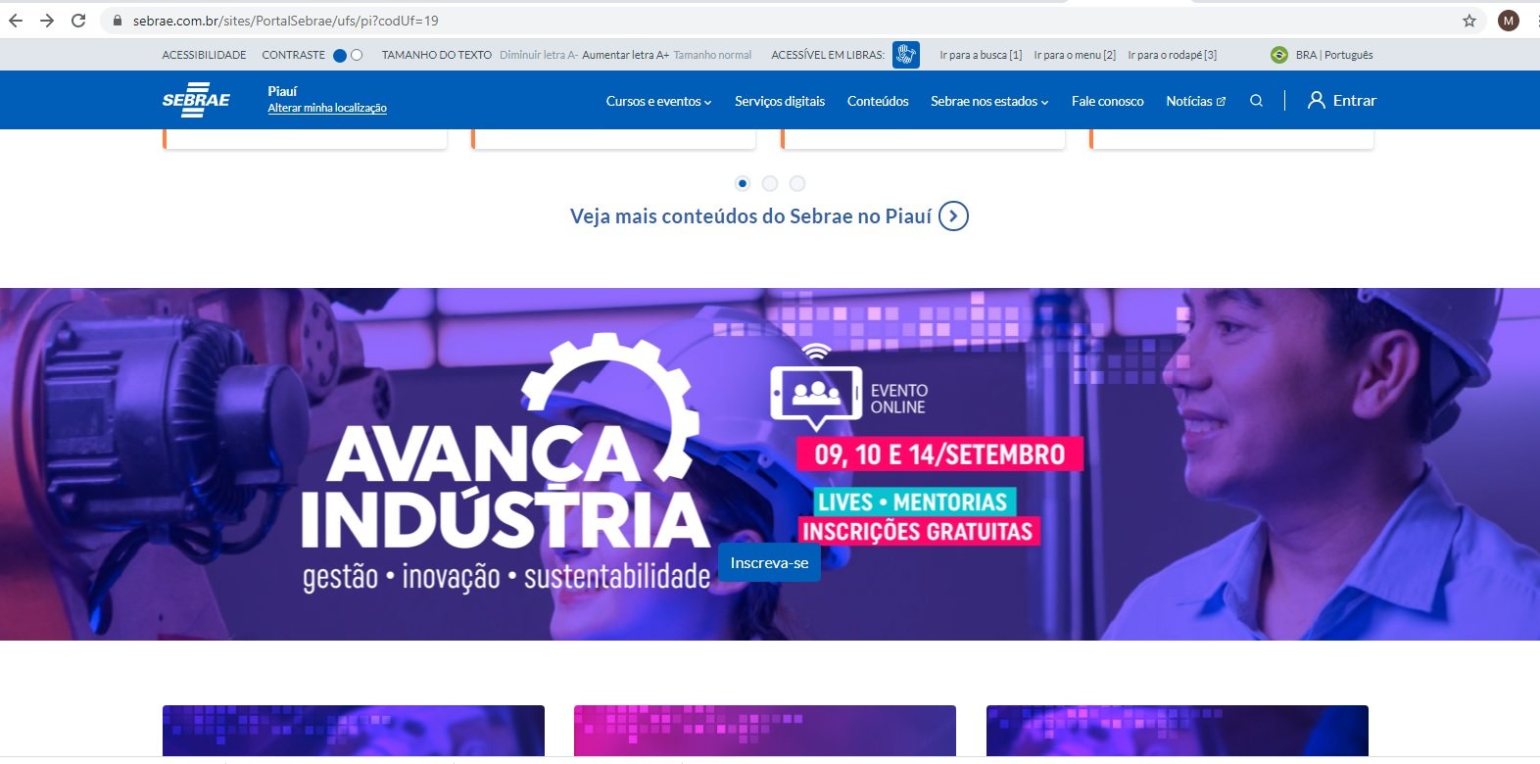Open the first card below the banner

pos(354,731)
